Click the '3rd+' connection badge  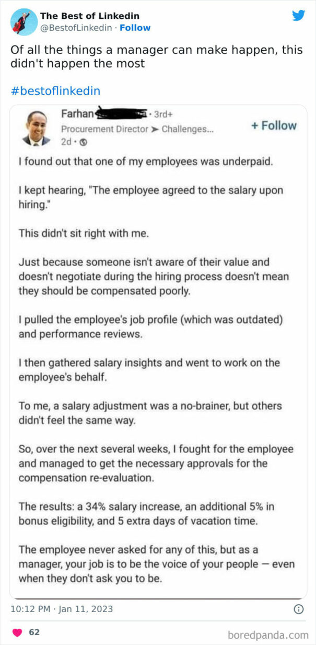pyautogui.click(x=162, y=114)
